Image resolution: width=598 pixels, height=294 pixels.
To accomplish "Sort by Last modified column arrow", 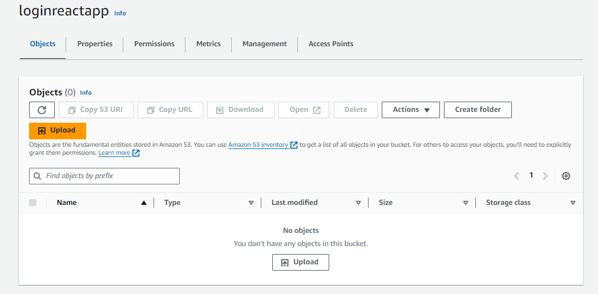I will (358, 203).
